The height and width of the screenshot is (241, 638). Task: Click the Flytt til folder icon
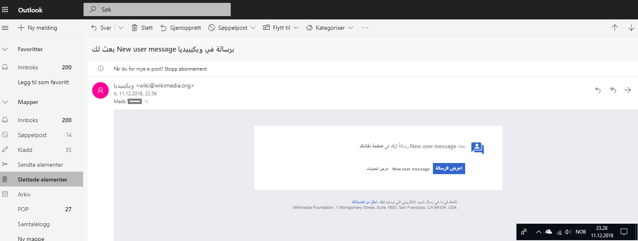pos(266,28)
